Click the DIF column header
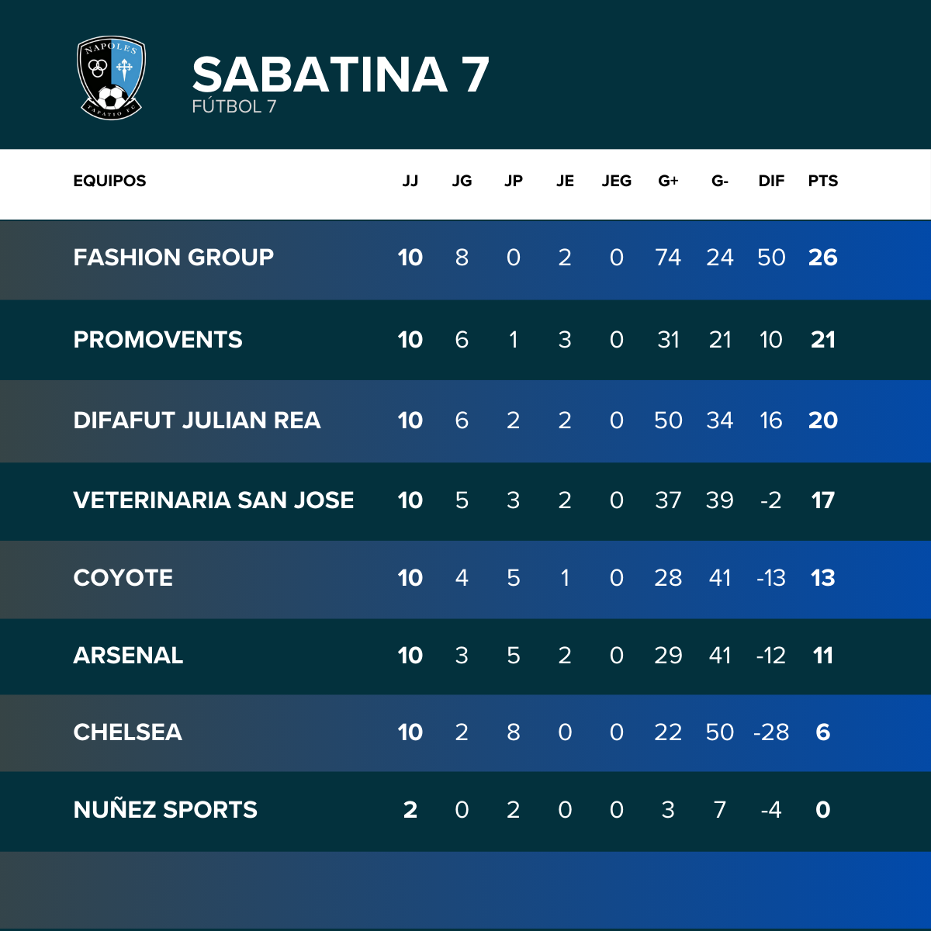The width and height of the screenshot is (931, 931). tap(771, 181)
